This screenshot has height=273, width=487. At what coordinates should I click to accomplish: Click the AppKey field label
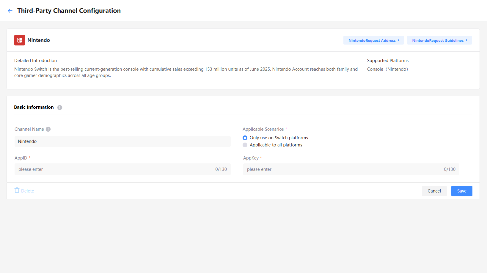251,158
